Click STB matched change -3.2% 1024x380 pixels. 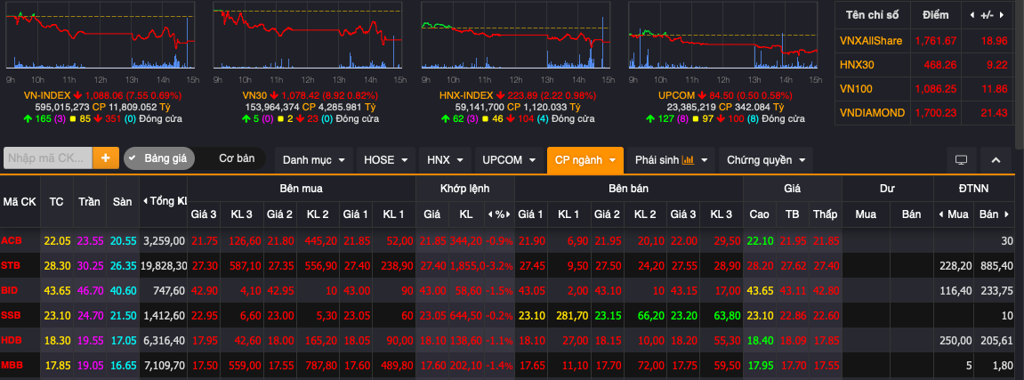point(500,266)
